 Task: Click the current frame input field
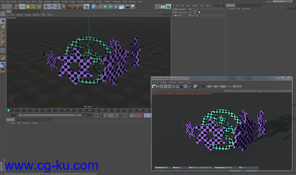point(12,115)
